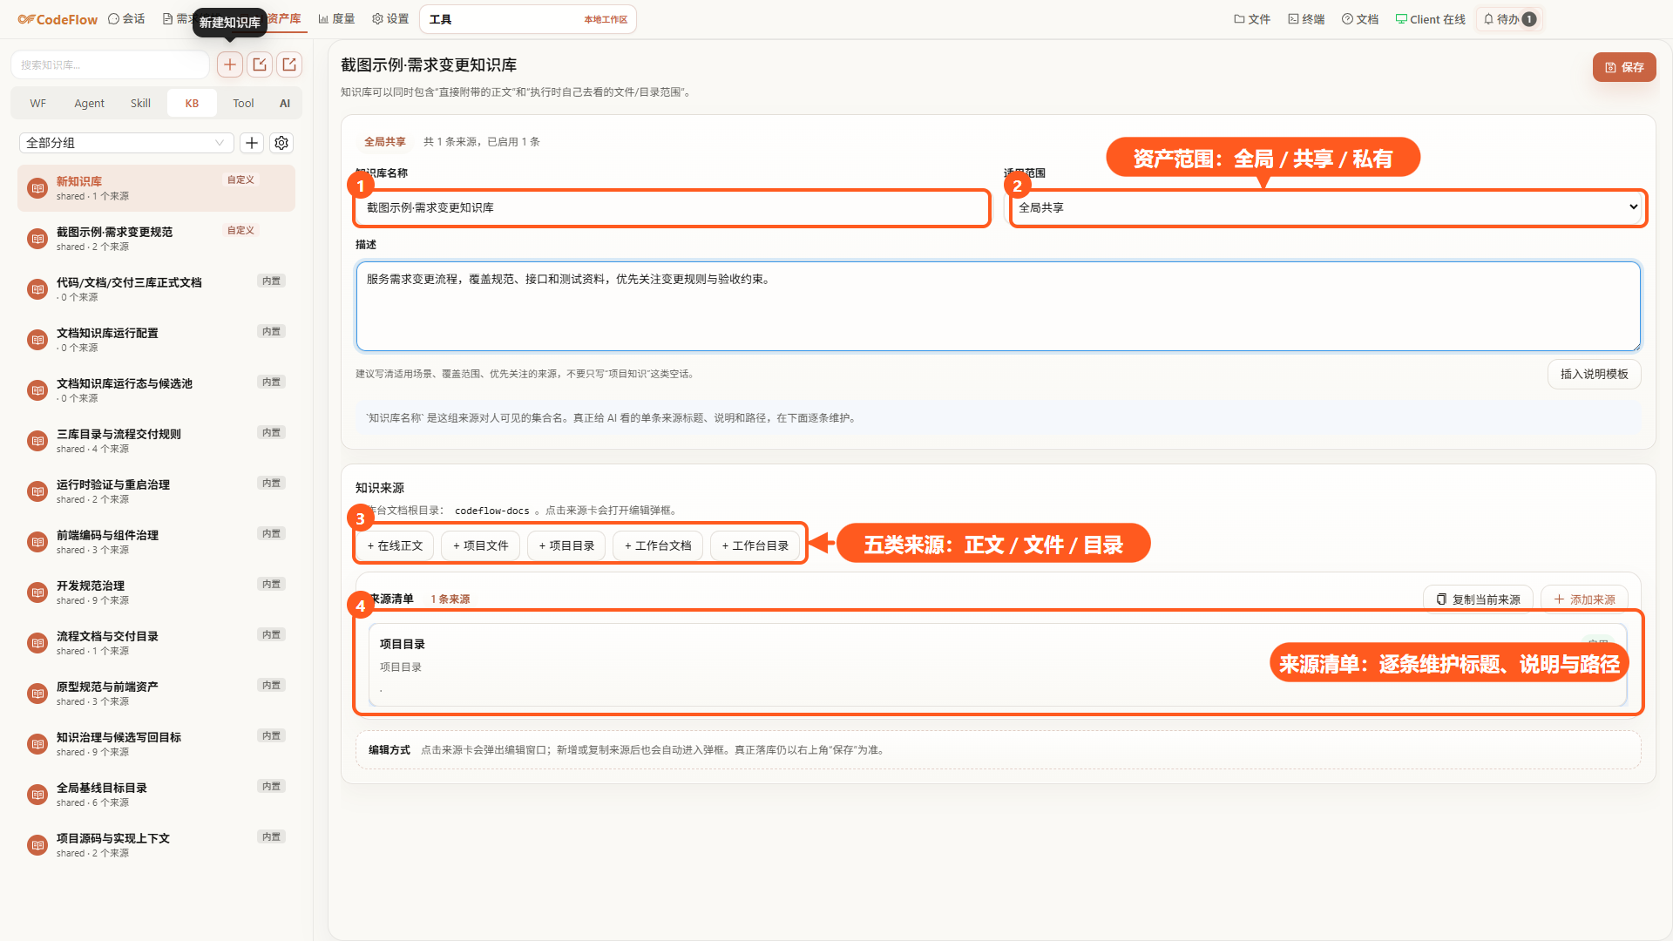1673x941 pixels.
Task: Click 插入说明模板 button
Action: tap(1594, 374)
